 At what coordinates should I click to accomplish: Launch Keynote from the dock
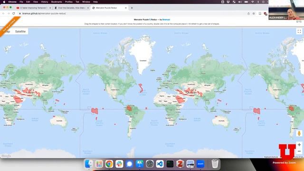click(140, 164)
